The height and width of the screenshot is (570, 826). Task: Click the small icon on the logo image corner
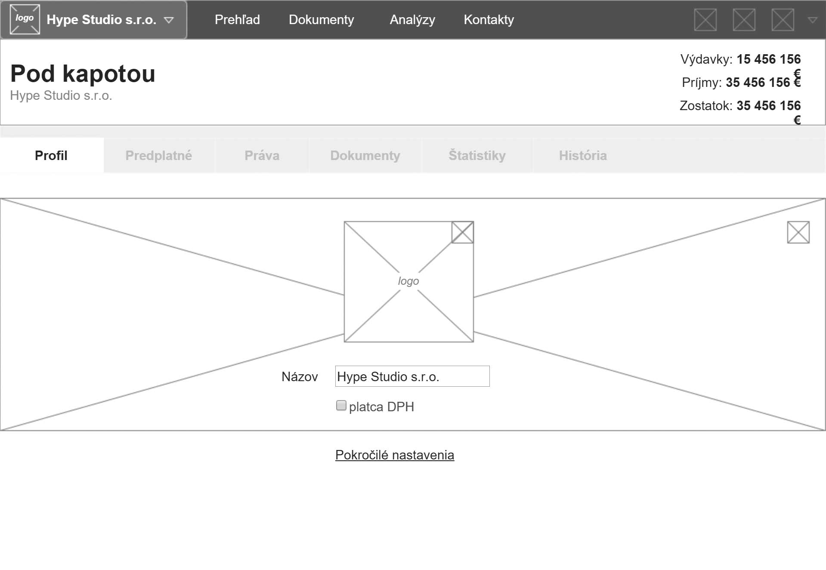(462, 232)
